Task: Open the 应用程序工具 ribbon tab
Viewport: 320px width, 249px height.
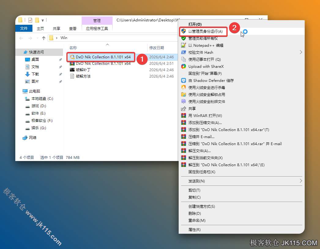Action: 97,28
